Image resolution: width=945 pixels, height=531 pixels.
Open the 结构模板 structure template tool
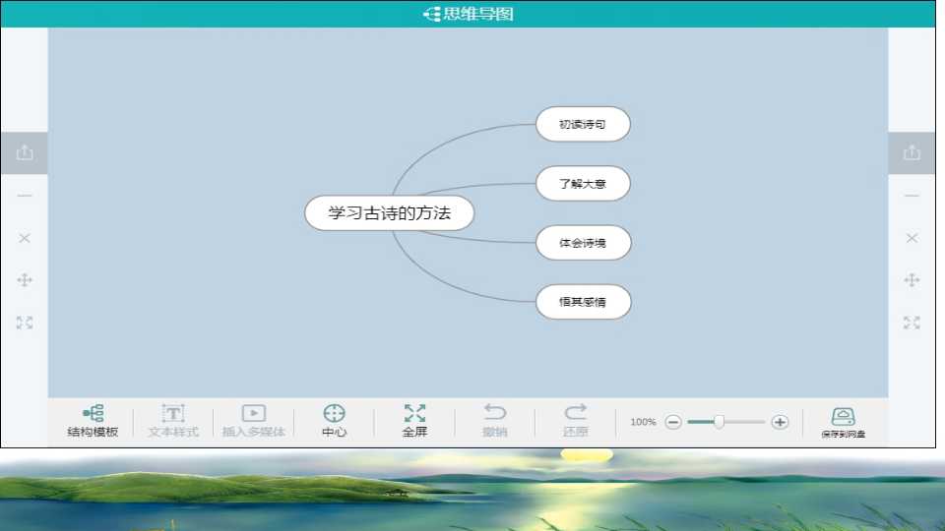[93, 413]
